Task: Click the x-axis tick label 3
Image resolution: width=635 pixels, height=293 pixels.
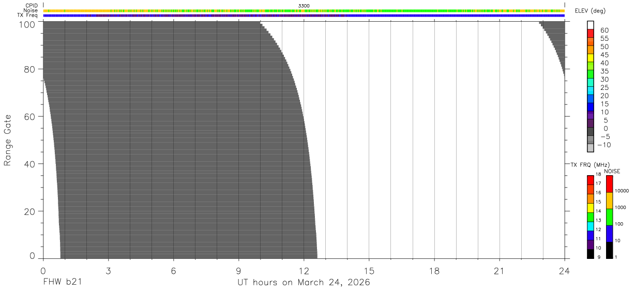Action: pos(109,270)
